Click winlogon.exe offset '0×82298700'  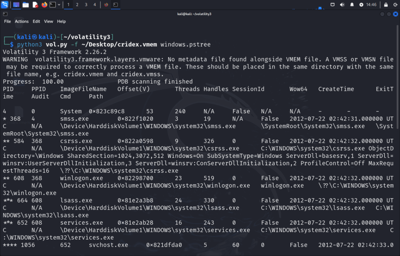pyautogui.click(x=136, y=178)
